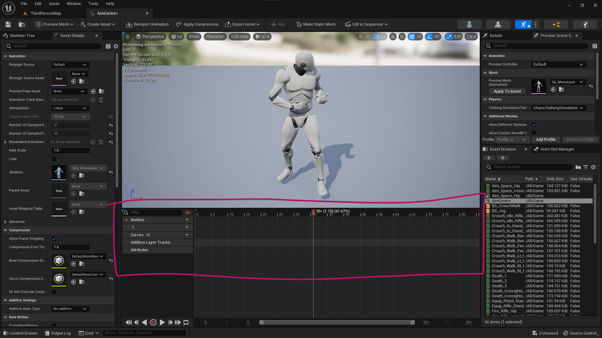The width and height of the screenshot is (602, 338).
Task: Select the BS_CrouchWalk asset in Asset Browser
Action: click(x=506, y=206)
